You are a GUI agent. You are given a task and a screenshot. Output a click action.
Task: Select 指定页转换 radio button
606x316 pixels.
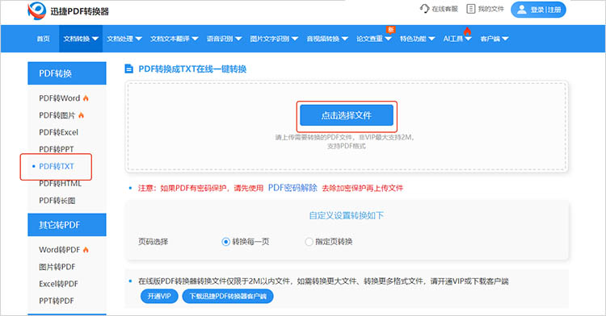(x=309, y=242)
